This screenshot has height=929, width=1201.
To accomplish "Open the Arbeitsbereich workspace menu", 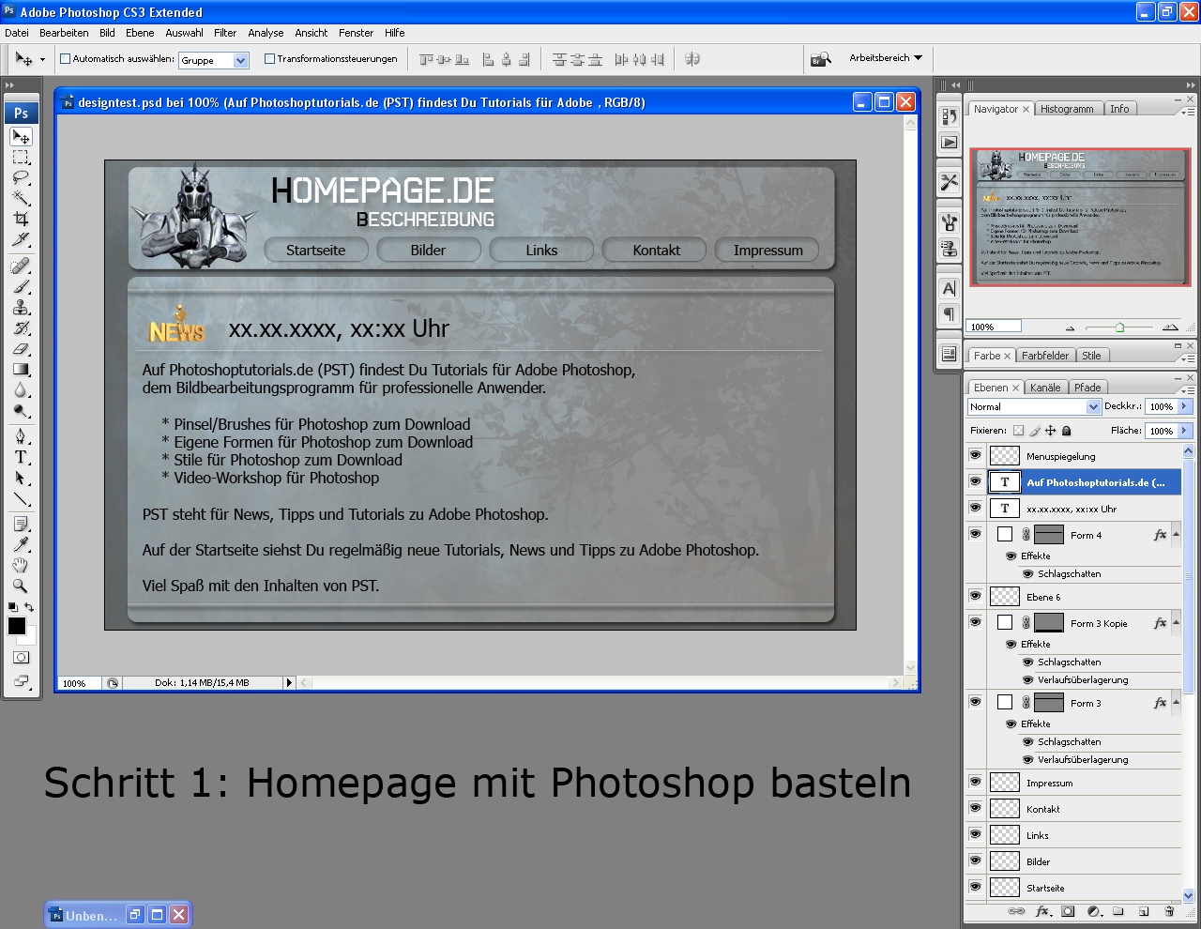I will (885, 58).
